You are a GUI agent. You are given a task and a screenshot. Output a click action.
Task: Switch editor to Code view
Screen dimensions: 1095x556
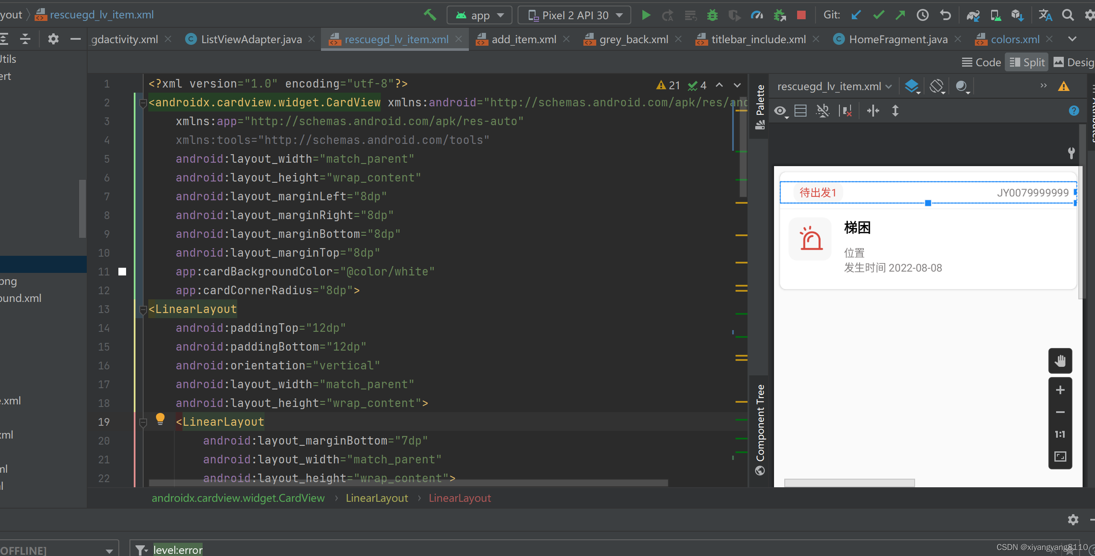click(x=981, y=62)
